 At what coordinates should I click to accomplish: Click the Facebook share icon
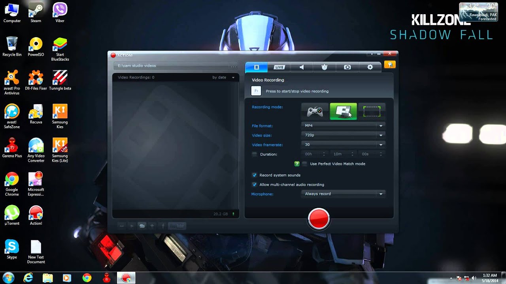163,226
